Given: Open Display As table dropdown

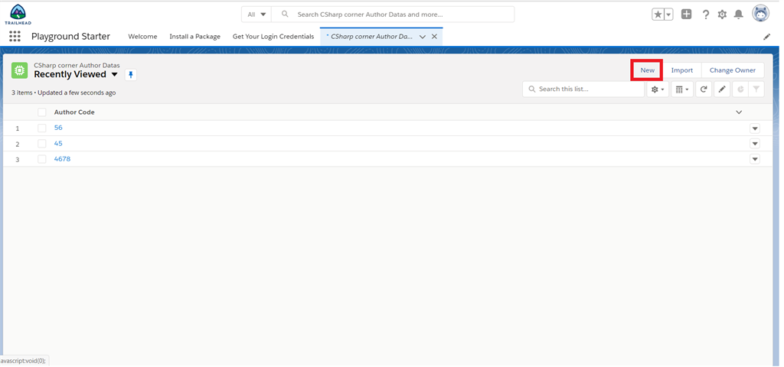Looking at the screenshot, I should click(x=682, y=89).
